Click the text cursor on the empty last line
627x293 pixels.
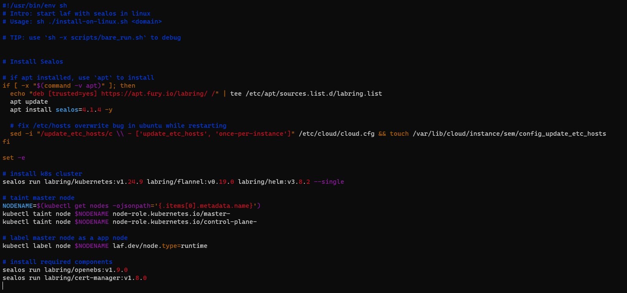[x=3, y=286]
